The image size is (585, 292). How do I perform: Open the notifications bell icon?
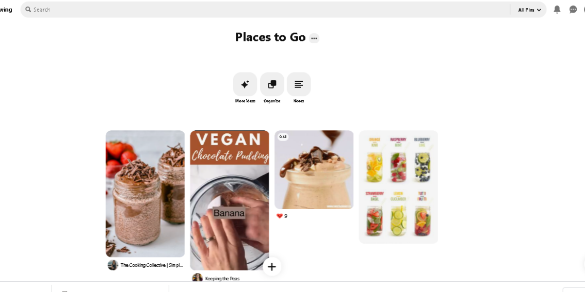tap(557, 10)
